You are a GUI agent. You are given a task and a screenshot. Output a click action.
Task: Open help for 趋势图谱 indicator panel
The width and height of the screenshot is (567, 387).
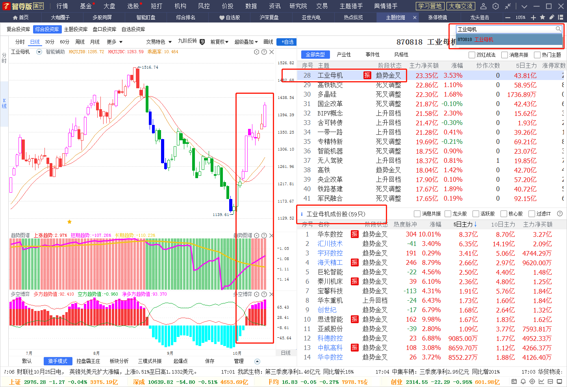264,235
